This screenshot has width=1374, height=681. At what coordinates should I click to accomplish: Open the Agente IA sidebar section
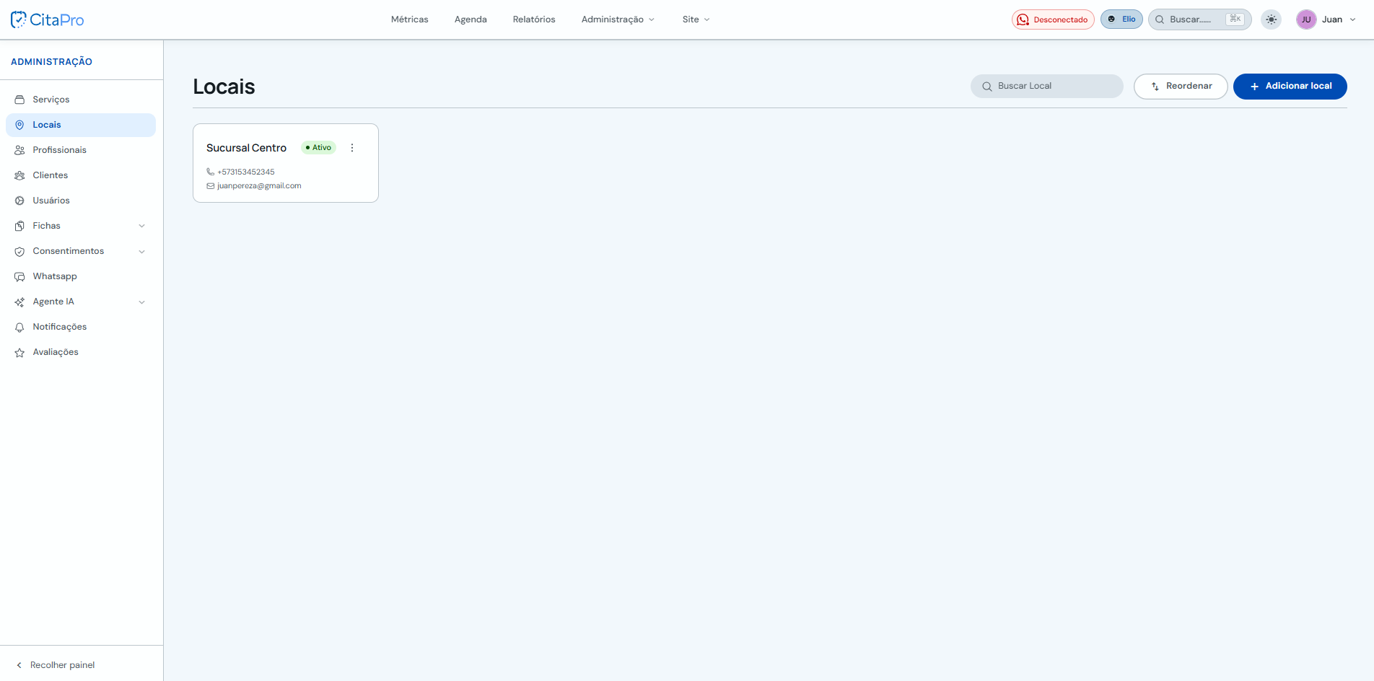pyautogui.click(x=81, y=302)
